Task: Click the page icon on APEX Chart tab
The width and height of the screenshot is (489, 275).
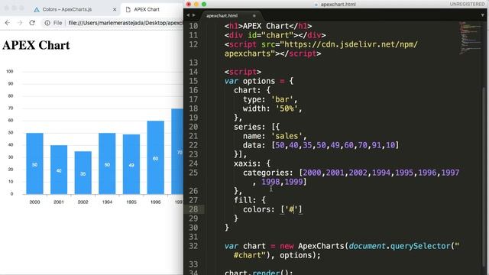Action: click(128, 10)
